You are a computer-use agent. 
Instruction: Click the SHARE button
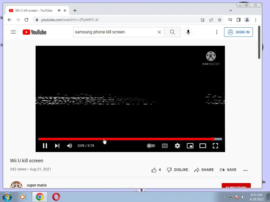pyautogui.click(x=204, y=170)
